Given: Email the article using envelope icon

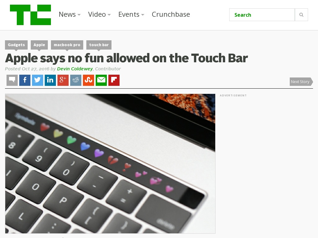Looking at the screenshot, I should point(101,80).
